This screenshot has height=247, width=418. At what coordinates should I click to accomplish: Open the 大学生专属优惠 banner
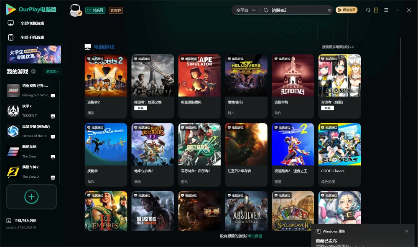(x=34, y=55)
